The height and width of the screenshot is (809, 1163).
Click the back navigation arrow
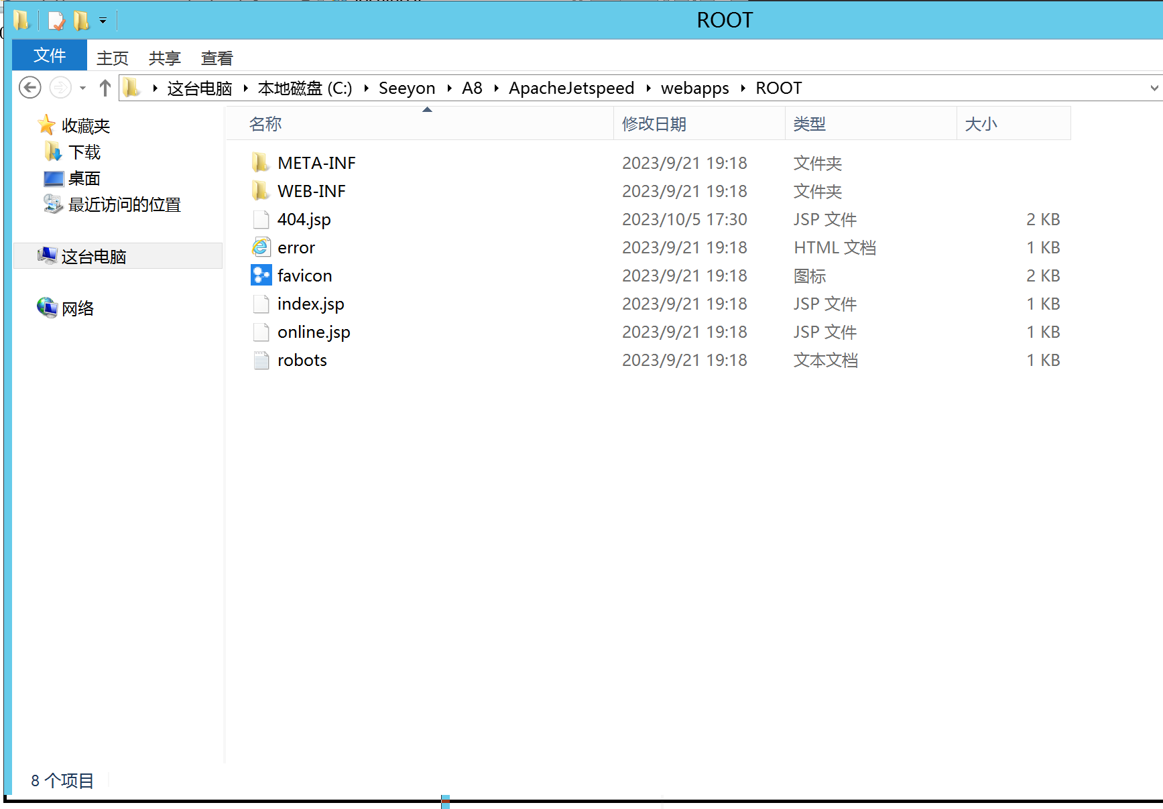(x=29, y=88)
